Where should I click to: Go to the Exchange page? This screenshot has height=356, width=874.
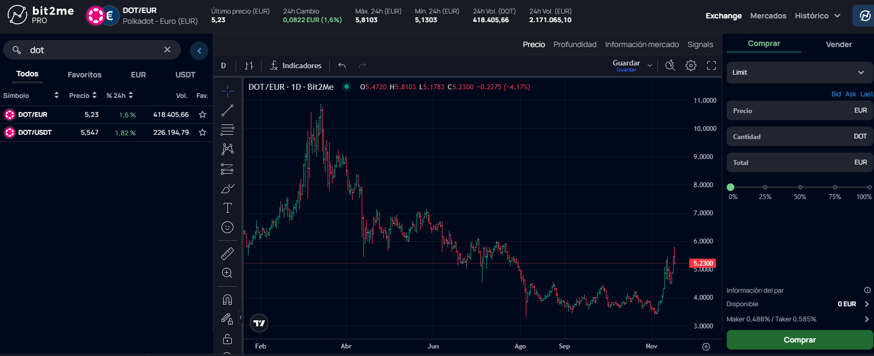click(x=723, y=16)
